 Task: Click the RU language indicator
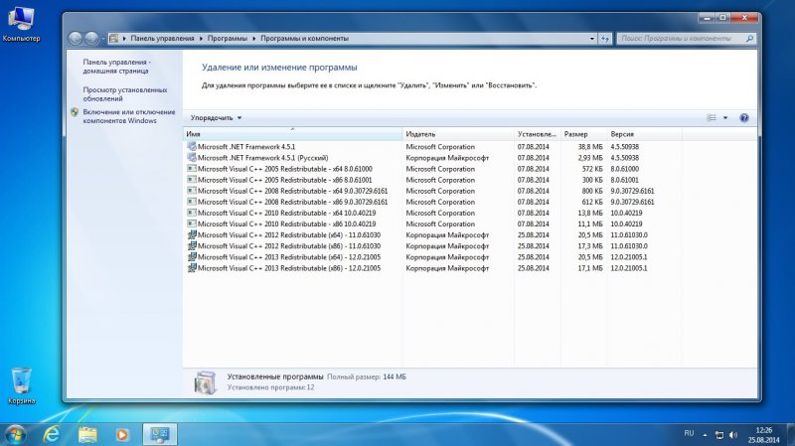pyautogui.click(x=689, y=433)
